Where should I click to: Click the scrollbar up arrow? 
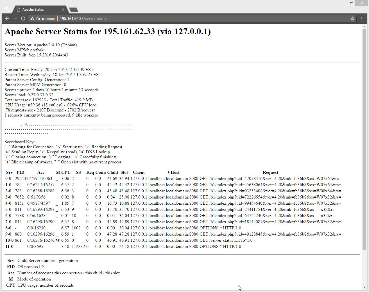(365, 26)
